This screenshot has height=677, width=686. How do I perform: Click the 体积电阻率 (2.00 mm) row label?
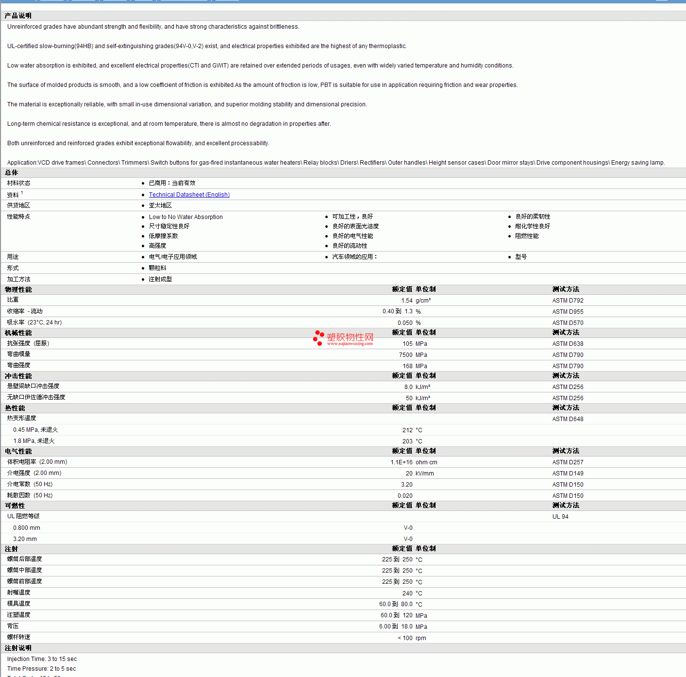point(37,462)
